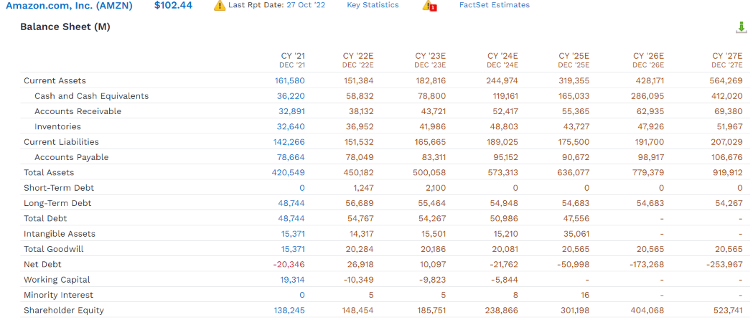
Task: Click the Current Liabilities row label
Action: point(61,142)
